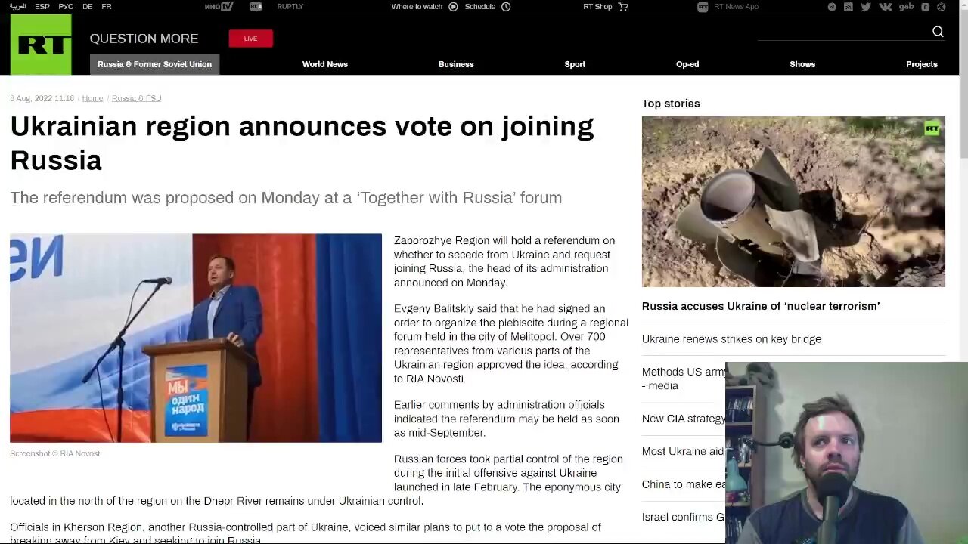Image resolution: width=968 pixels, height=544 pixels.
Task: Open the last round social icon
Action: click(x=942, y=7)
